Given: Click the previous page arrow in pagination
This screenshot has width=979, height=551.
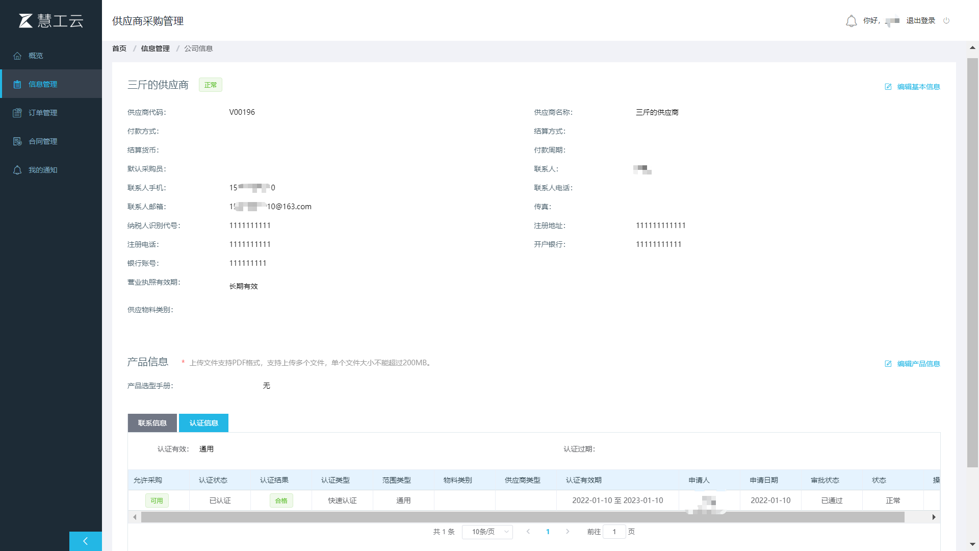Looking at the screenshot, I should [528, 532].
